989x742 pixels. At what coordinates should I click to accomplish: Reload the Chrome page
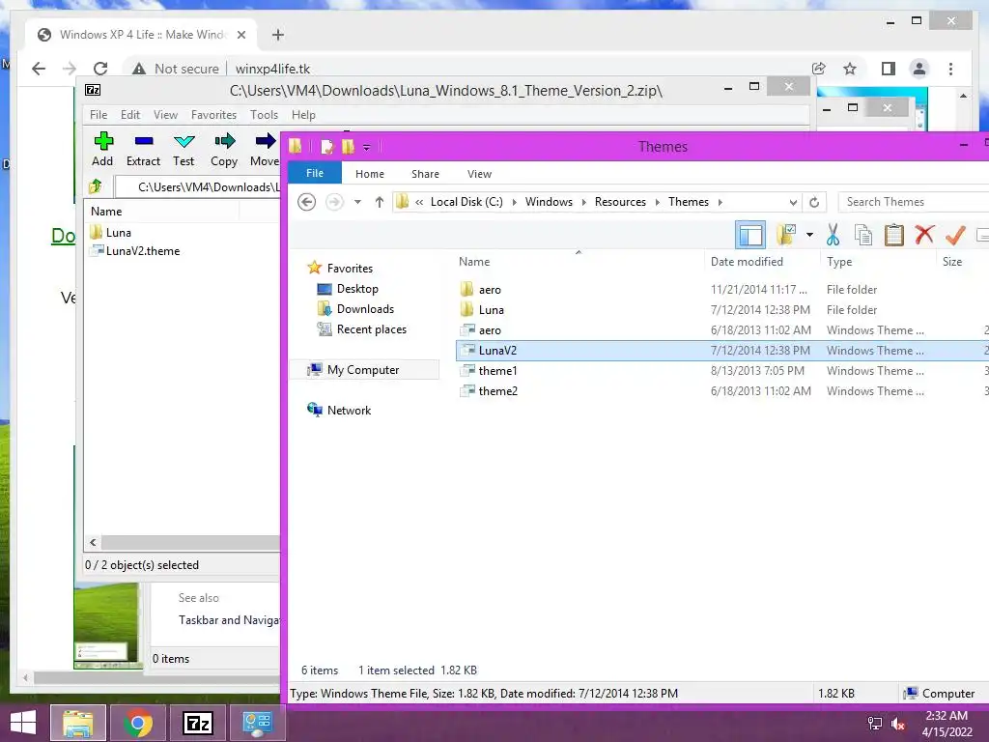100,69
